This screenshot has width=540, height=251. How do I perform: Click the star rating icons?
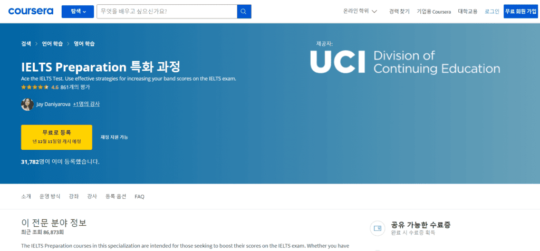coord(35,88)
